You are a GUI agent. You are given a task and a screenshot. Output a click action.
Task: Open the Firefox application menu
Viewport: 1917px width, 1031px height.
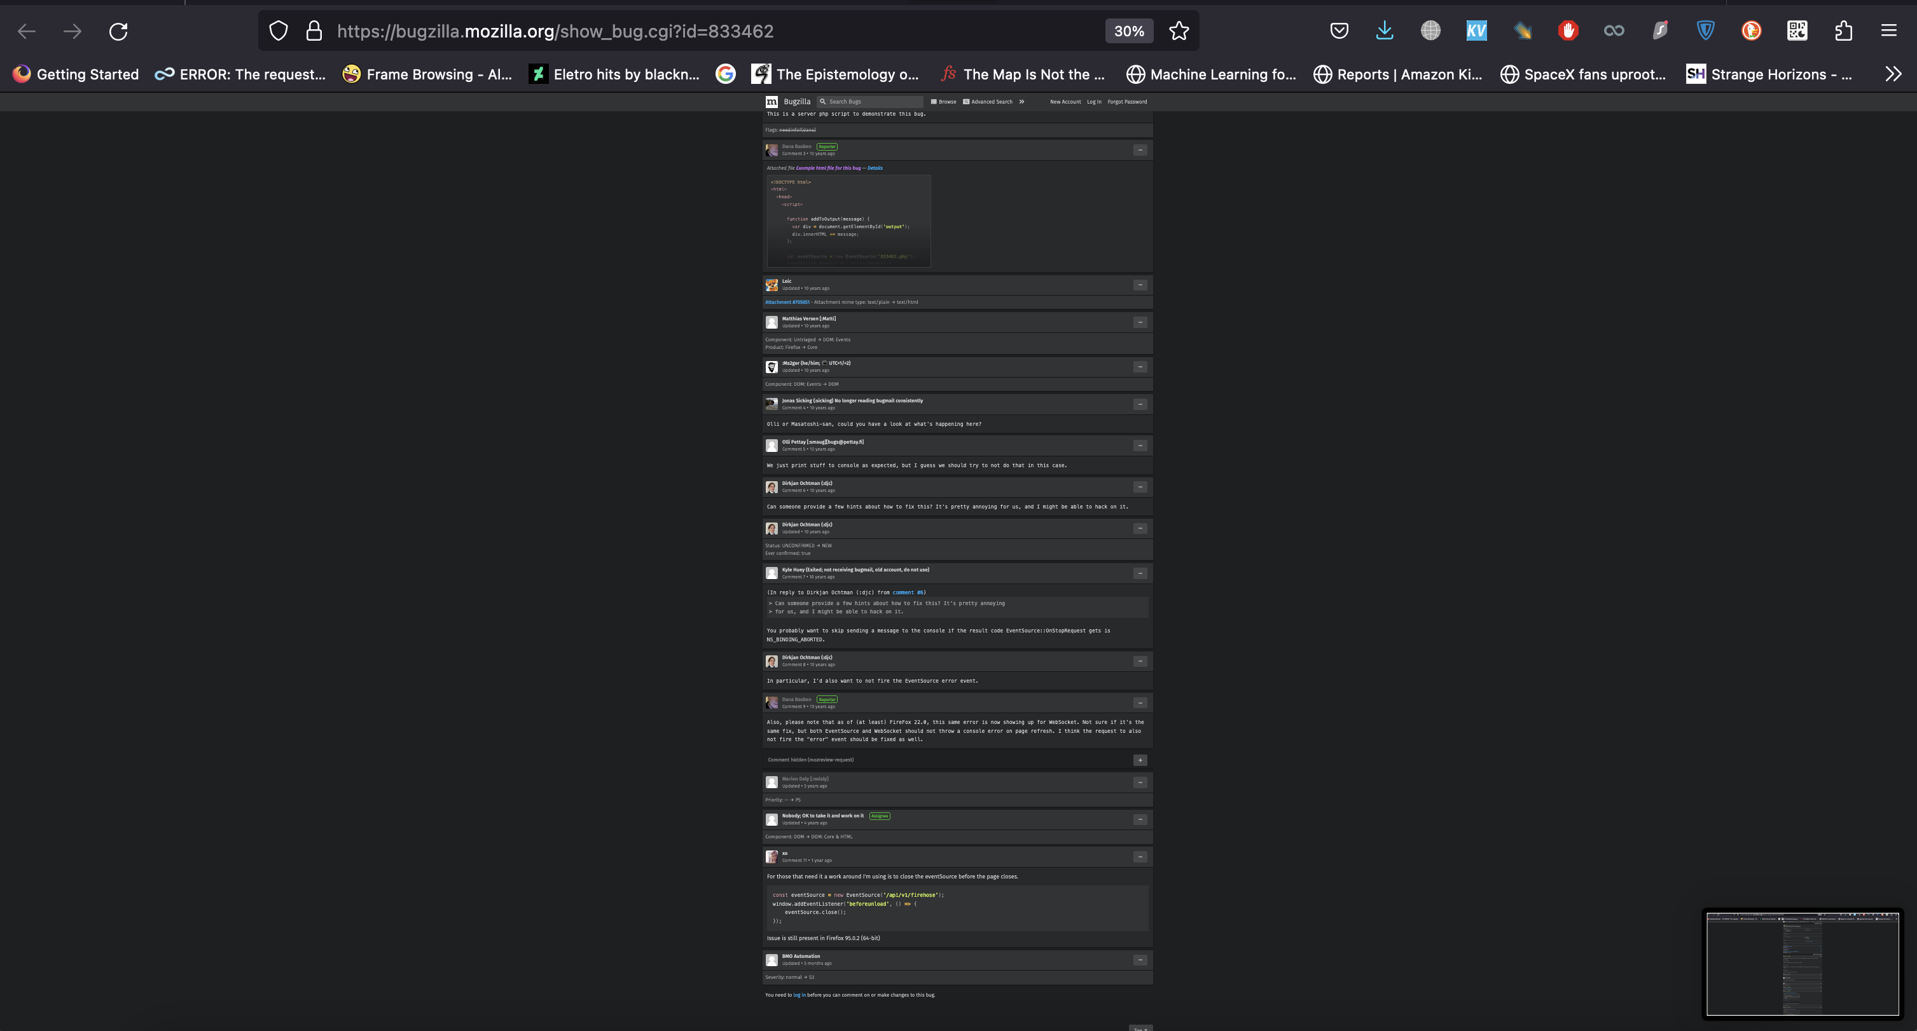pos(1889,31)
